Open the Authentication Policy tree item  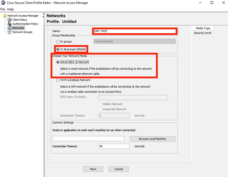pyautogui.click(x=25, y=24)
